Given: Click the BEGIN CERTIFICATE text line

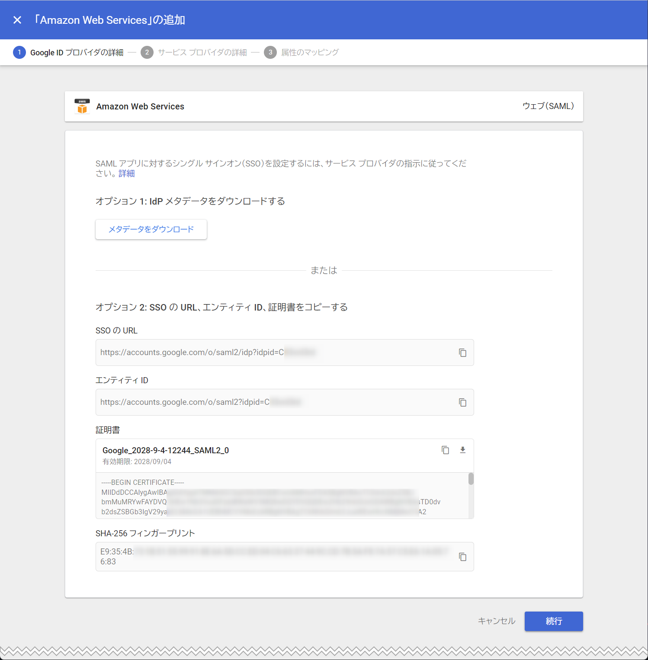Looking at the screenshot, I should pyautogui.click(x=143, y=482).
